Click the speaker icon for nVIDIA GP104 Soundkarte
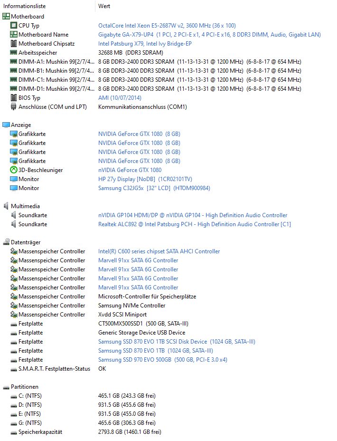 pos(13,215)
